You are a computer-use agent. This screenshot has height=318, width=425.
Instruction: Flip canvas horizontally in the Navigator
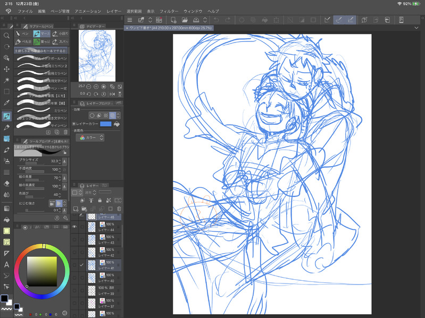pyautogui.click(x=112, y=94)
